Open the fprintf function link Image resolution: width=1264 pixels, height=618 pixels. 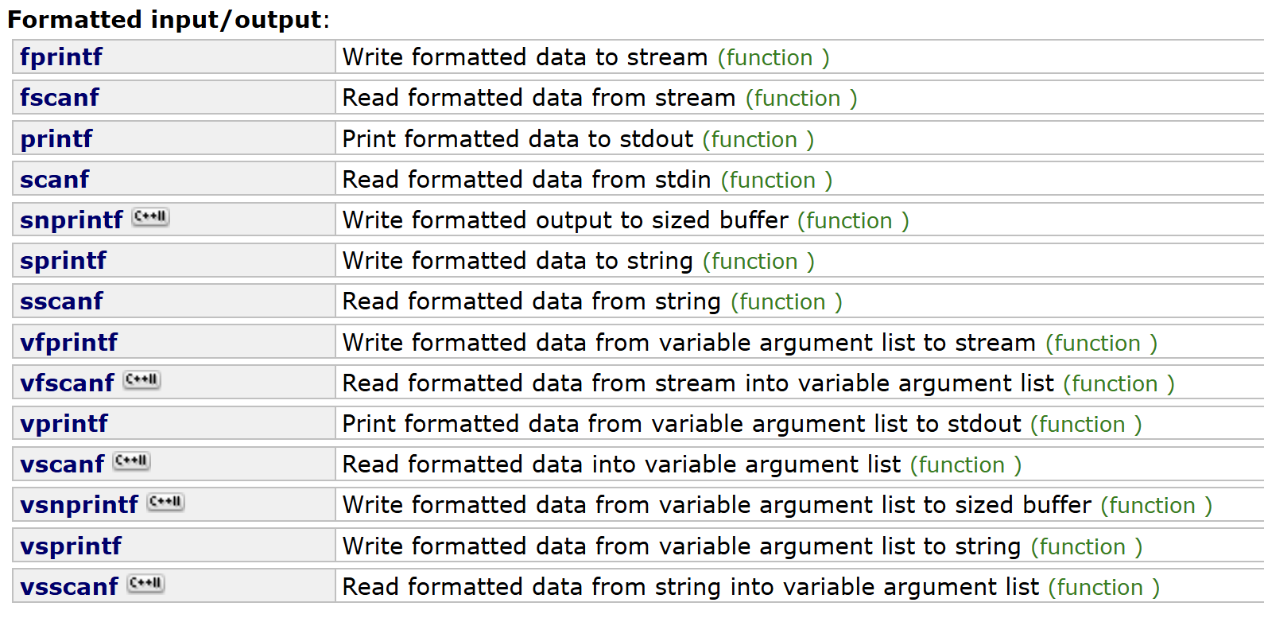click(61, 57)
